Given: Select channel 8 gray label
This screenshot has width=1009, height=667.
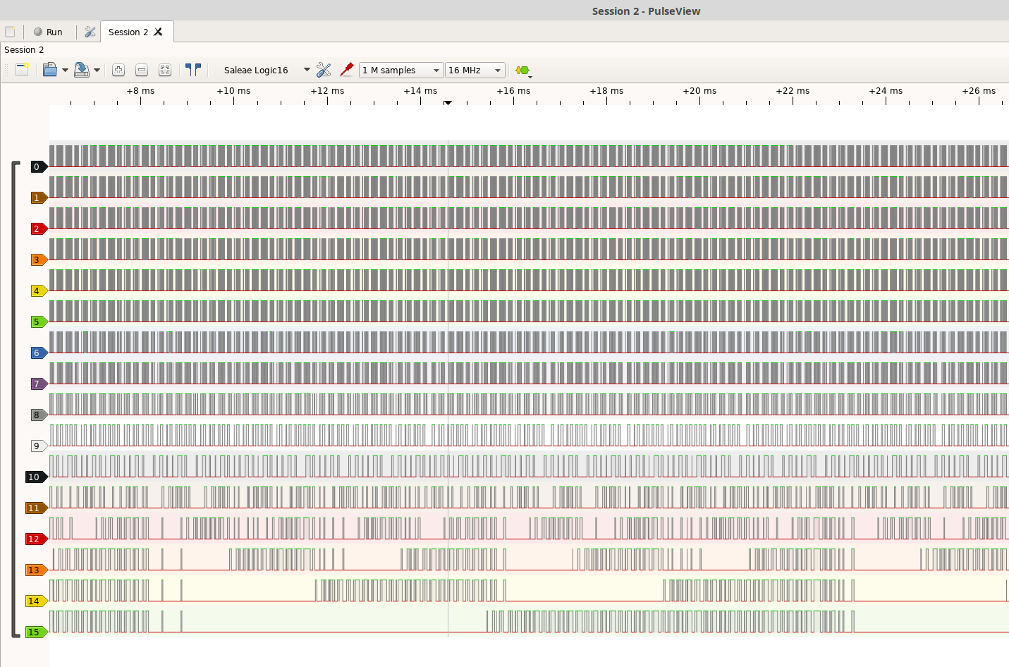Looking at the screenshot, I should click(x=39, y=415).
